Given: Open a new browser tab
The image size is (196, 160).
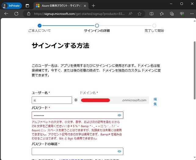Looking at the screenshot, I should [x=93, y=6].
